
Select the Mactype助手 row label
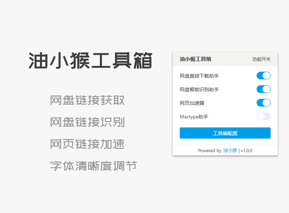tap(194, 117)
